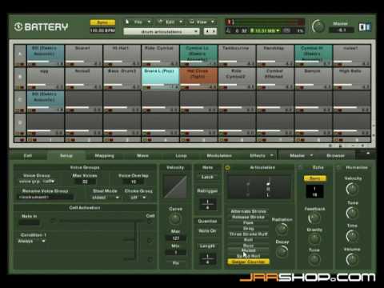This screenshot has width=384, height=288.
Task: Select the Release Stroke articulation
Action: [x=248, y=217]
